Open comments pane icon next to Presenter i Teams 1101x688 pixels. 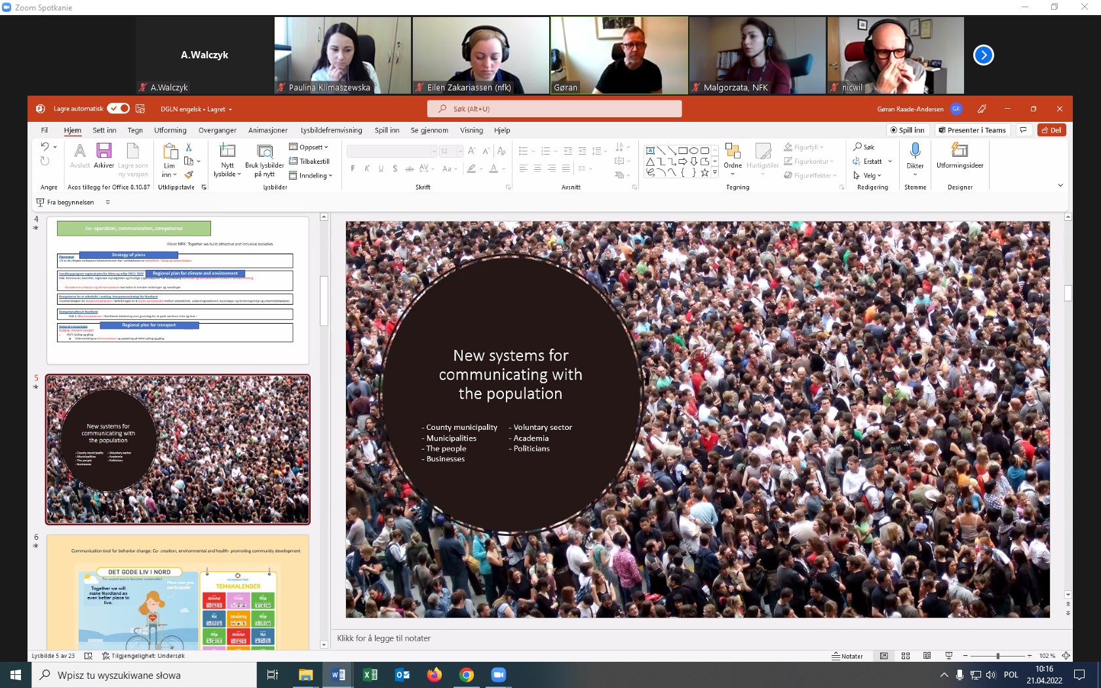1023,130
